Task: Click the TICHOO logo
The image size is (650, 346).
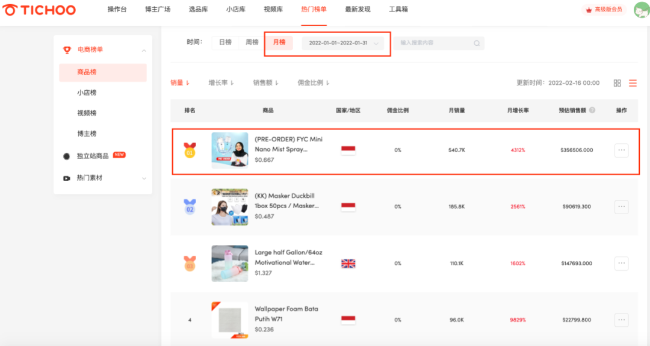Action: (40, 10)
